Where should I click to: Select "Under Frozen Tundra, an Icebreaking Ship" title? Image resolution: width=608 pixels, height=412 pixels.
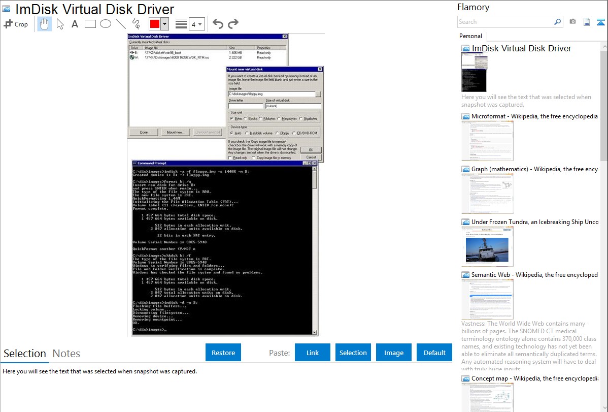535,222
